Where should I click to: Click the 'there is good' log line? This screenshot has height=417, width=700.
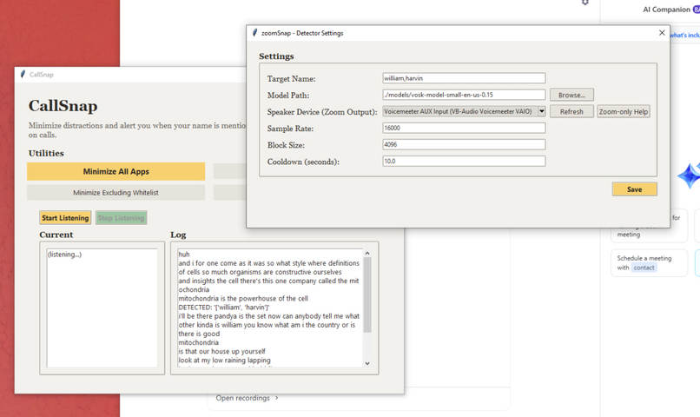(199, 334)
